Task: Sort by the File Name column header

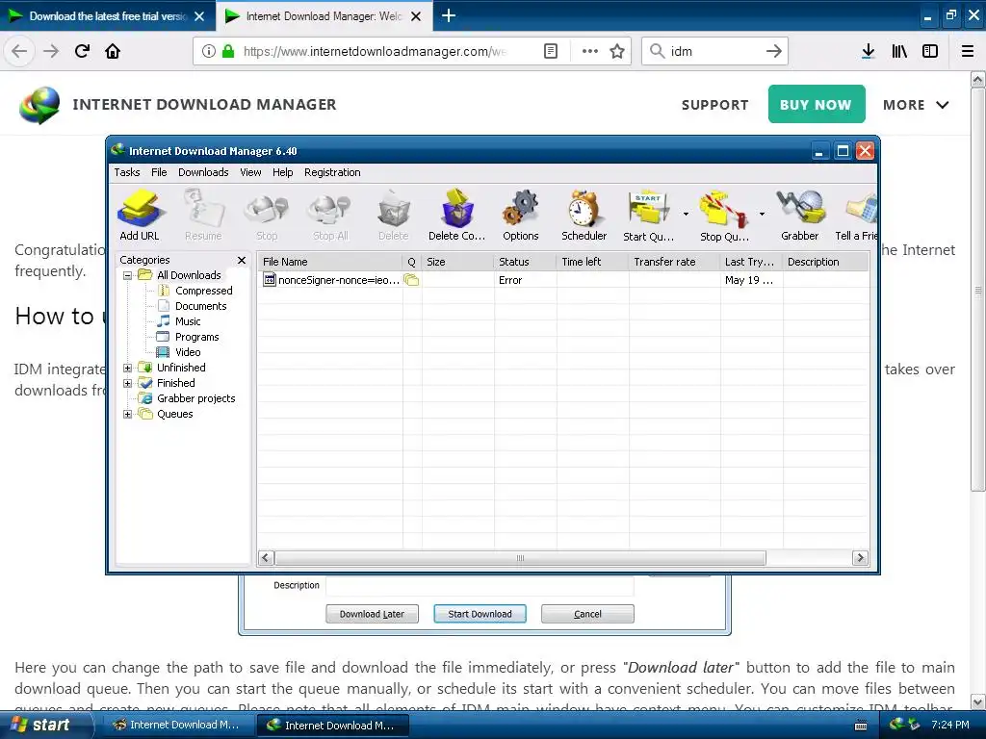Action: [x=329, y=262]
